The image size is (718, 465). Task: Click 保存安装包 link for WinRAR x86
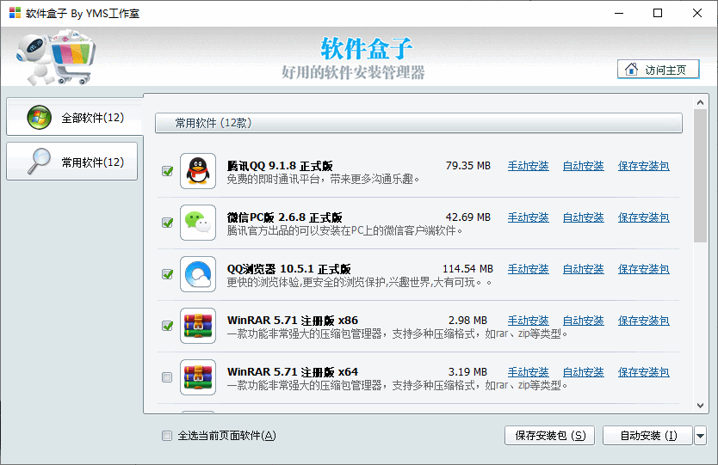[x=643, y=321]
